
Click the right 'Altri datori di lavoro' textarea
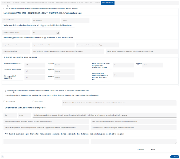[134, 141]
